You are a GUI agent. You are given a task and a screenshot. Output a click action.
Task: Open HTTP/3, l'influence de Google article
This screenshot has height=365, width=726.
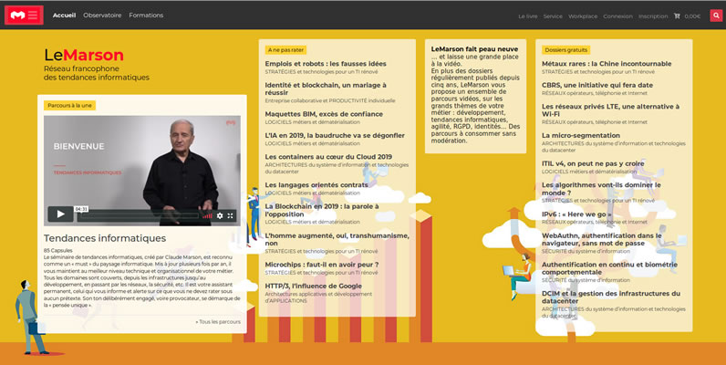pyautogui.click(x=314, y=287)
